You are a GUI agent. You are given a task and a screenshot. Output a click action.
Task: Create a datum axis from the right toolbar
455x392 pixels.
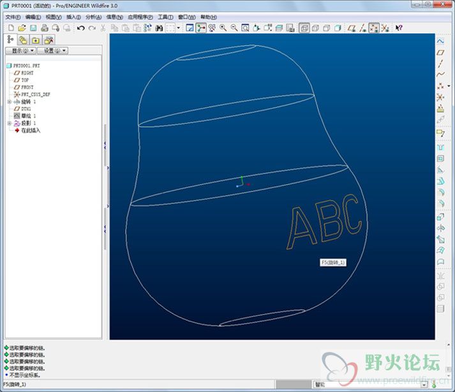(440, 64)
